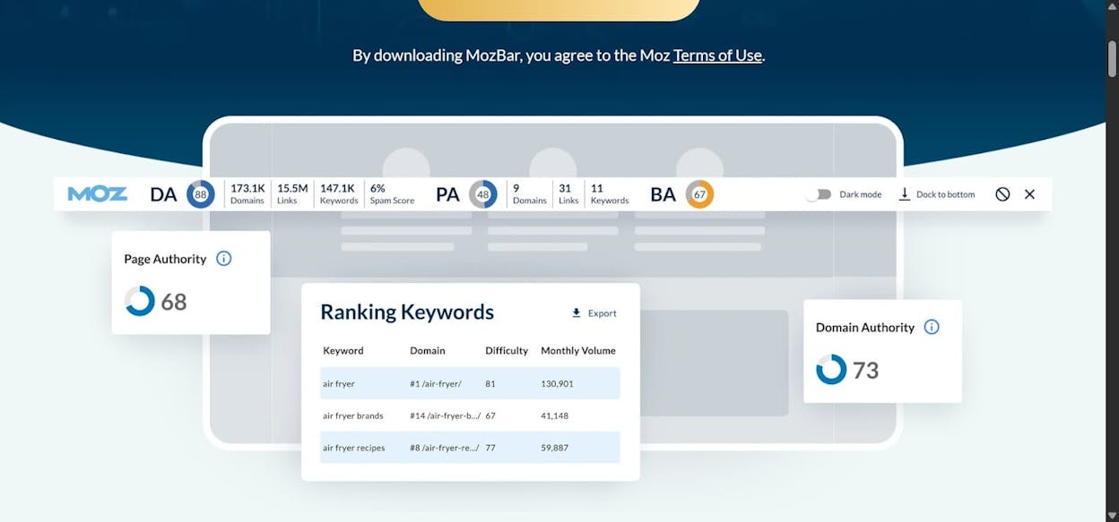Click the Domain column header
The width and height of the screenshot is (1119, 522).
(x=428, y=351)
